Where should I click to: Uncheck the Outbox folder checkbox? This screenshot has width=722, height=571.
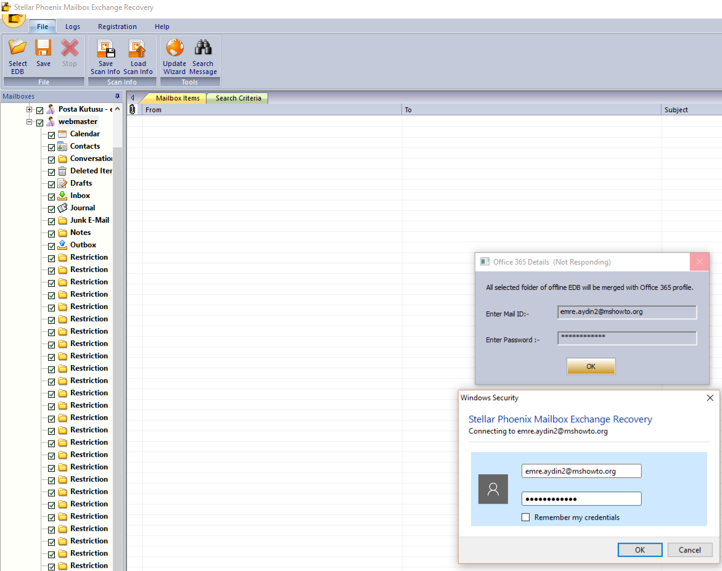(x=52, y=246)
